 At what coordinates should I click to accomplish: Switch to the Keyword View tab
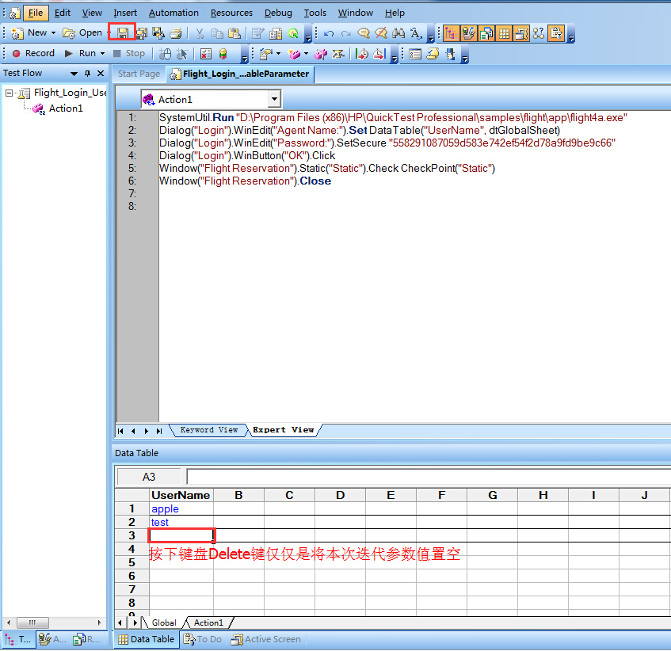(x=209, y=430)
